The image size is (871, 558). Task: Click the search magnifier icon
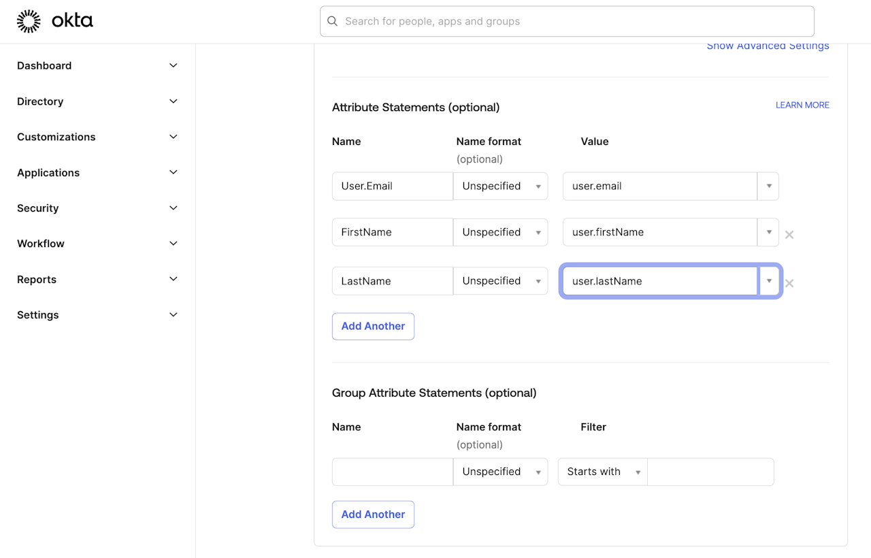(x=333, y=21)
